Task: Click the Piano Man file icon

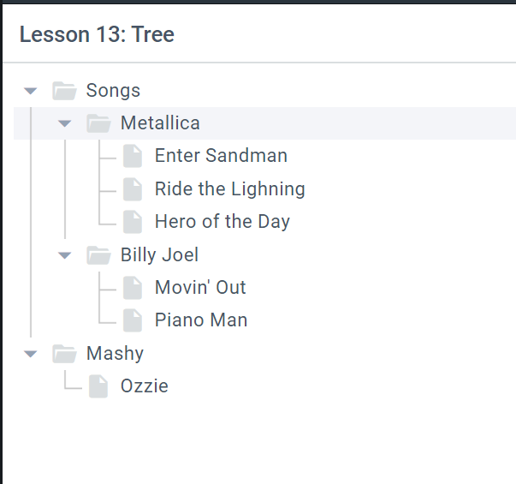Action: point(133,320)
